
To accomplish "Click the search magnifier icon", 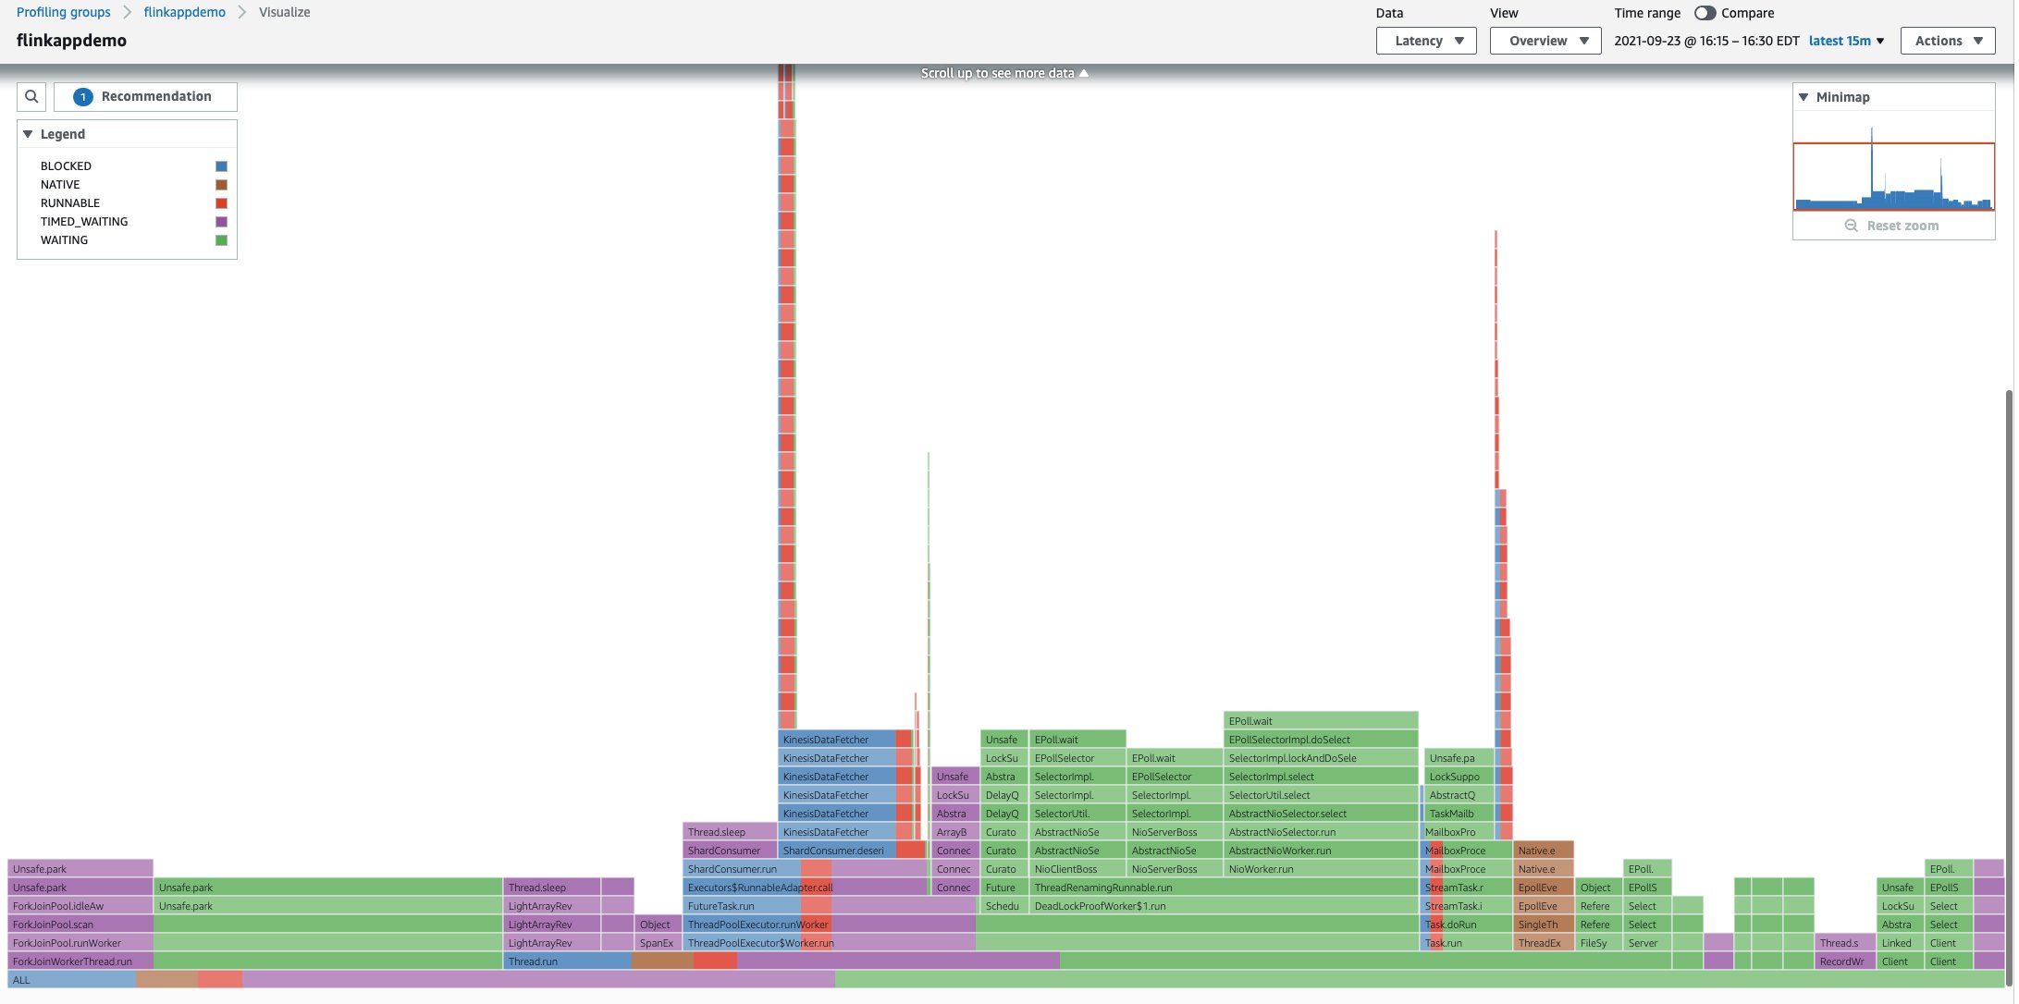I will click(x=30, y=96).
